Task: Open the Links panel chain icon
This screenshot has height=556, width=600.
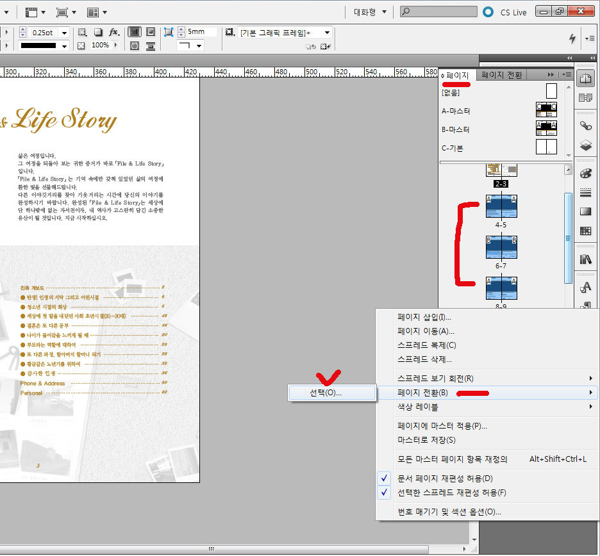Action: click(x=585, y=126)
